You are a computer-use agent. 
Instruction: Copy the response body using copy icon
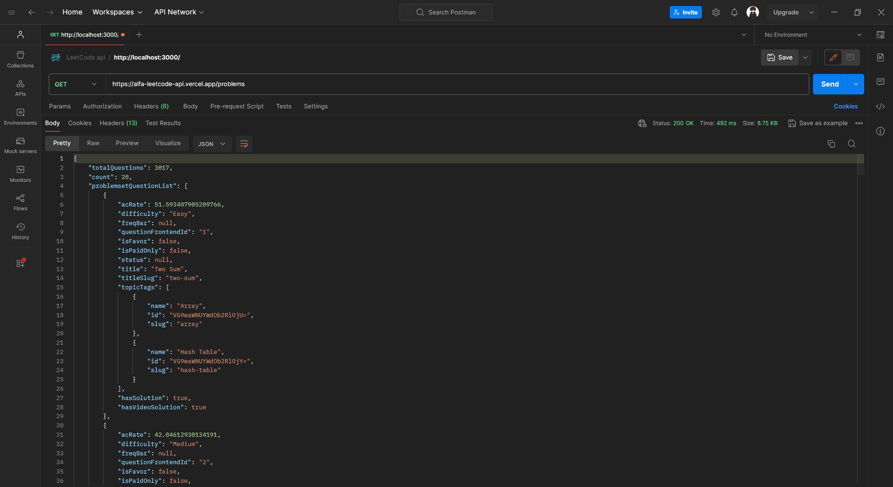(831, 144)
